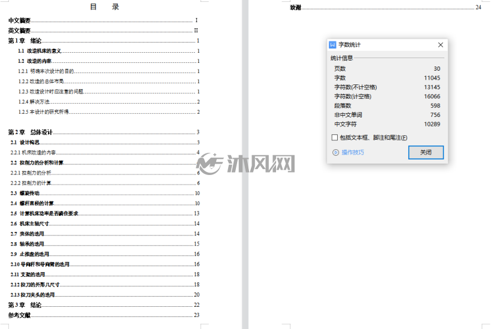Open entry 2.1 设计构思
Viewport: 491px width, 329px height.
(x=105, y=142)
